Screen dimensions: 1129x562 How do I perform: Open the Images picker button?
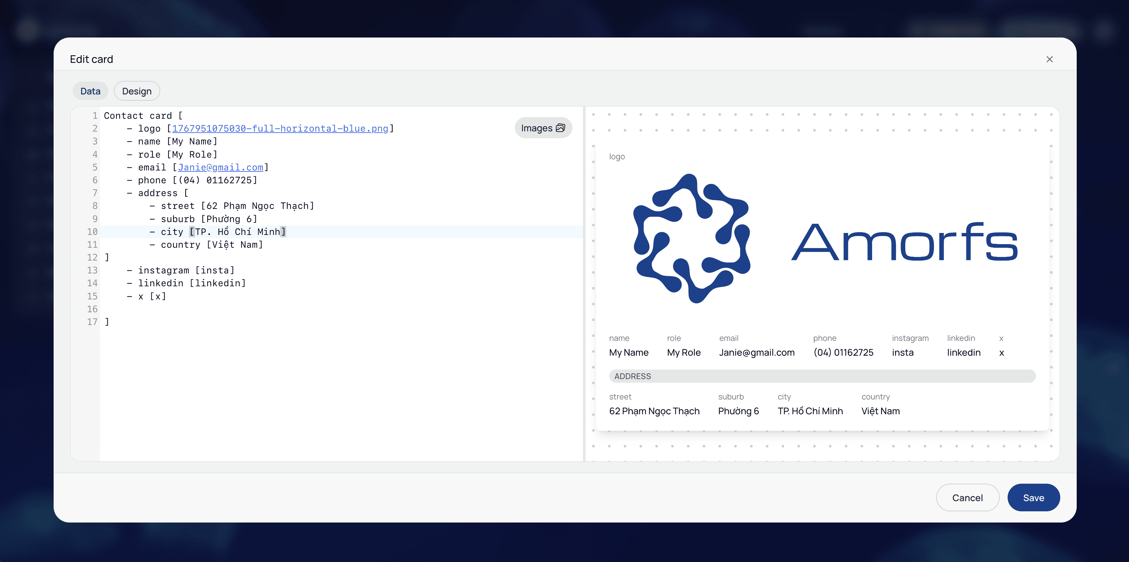[542, 128]
